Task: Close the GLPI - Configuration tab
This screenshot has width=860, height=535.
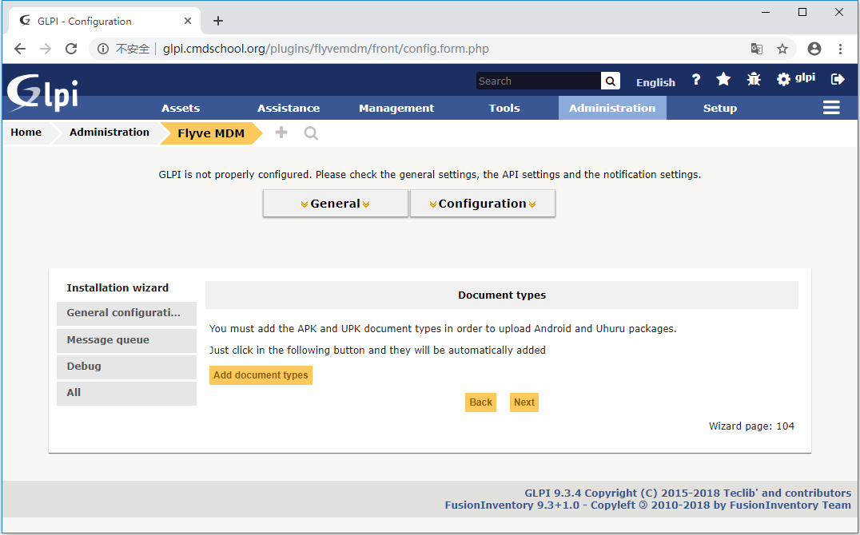Action: pos(188,21)
